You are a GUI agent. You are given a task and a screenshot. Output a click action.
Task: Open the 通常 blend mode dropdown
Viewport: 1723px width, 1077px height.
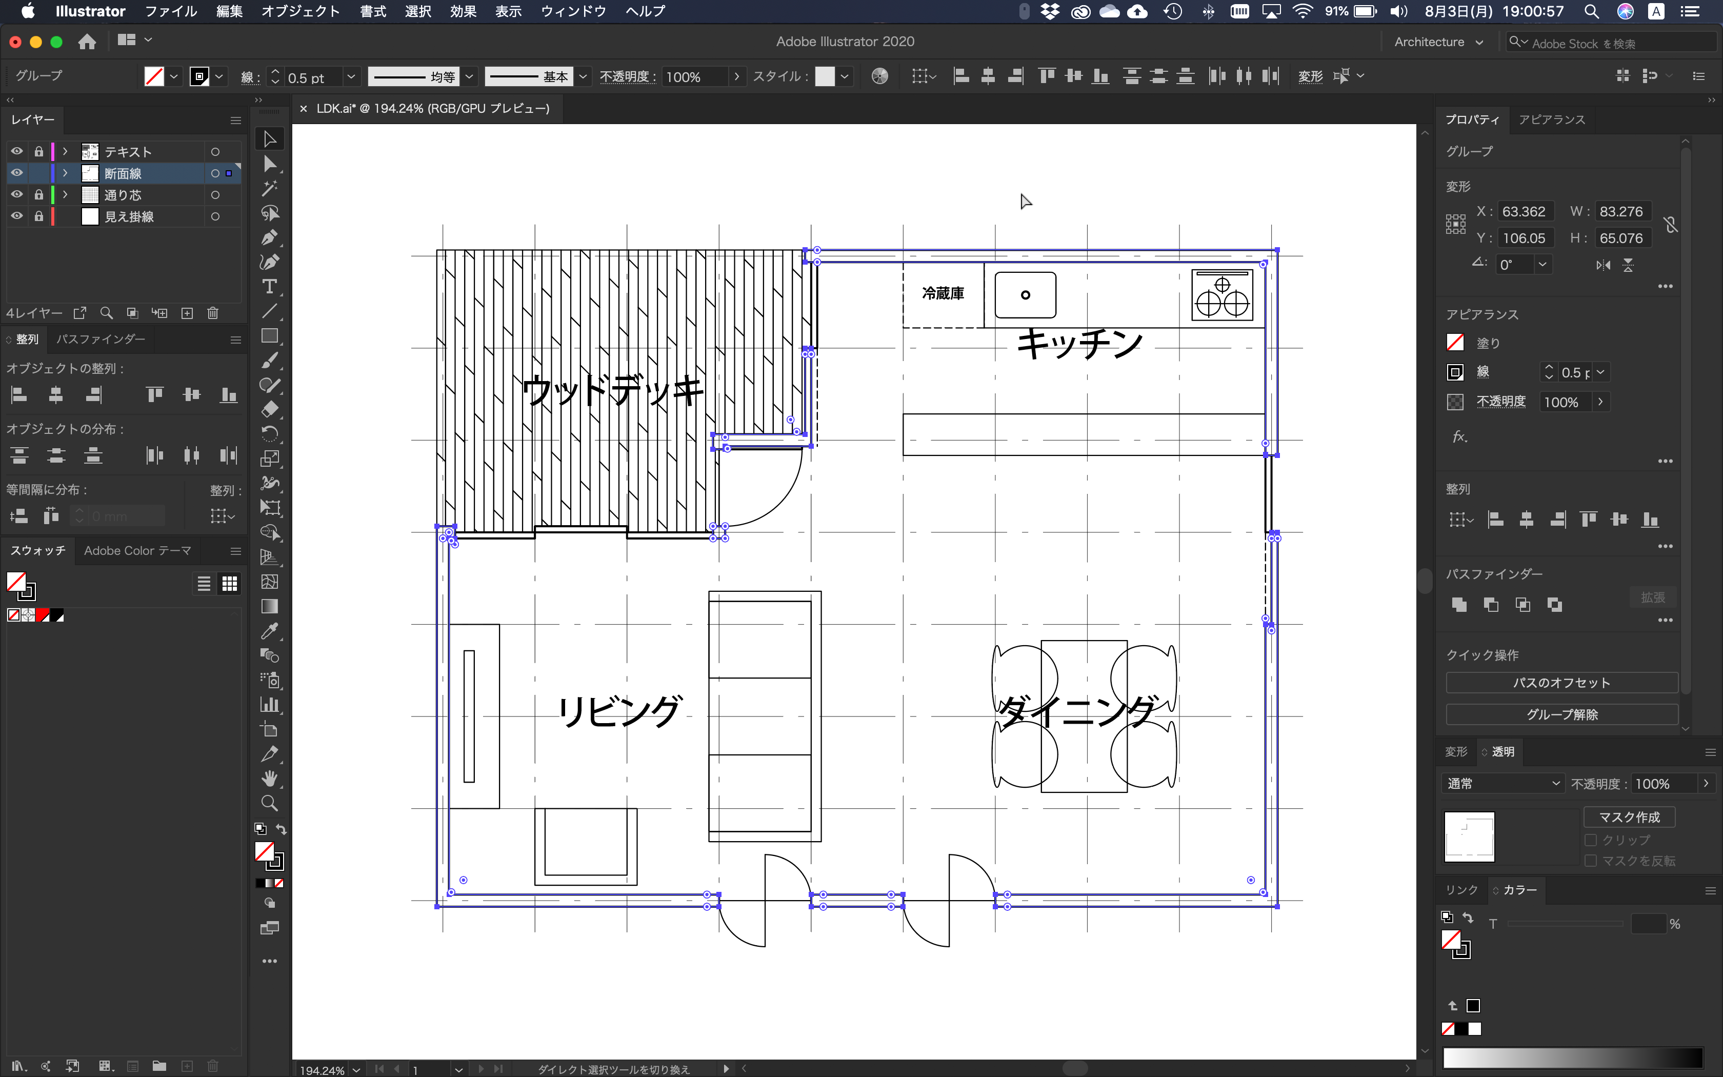[1502, 782]
